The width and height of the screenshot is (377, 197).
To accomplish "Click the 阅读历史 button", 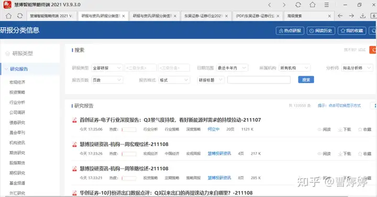I will coord(321,31).
